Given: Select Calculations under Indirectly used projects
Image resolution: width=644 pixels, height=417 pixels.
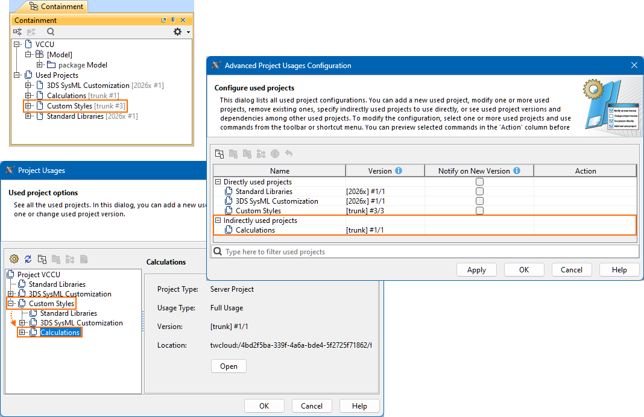Looking at the screenshot, I should pyautogui.click(x=255, y=230).
